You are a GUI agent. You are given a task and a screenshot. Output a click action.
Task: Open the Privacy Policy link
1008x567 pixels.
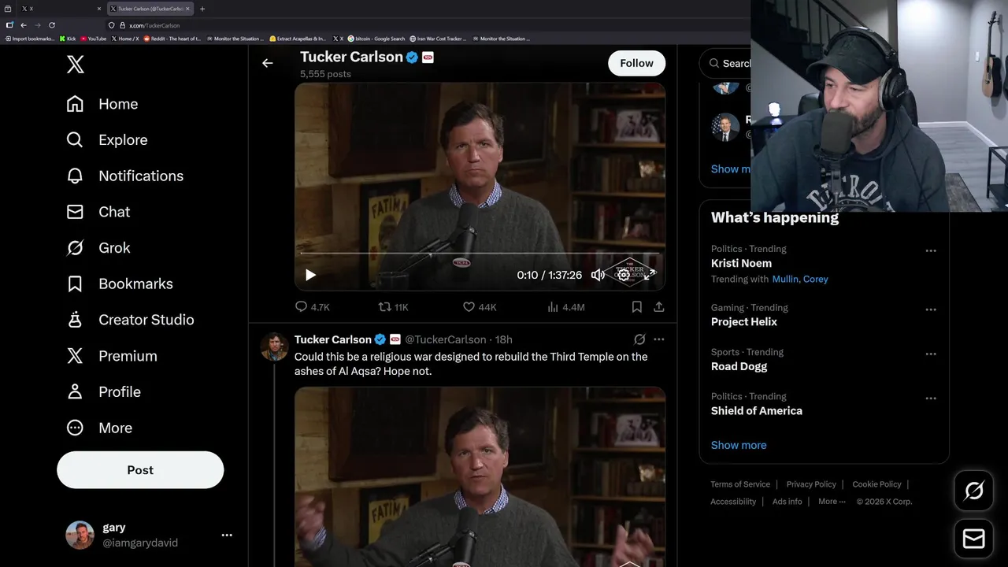pyautogui.click(x=811, y=484)
